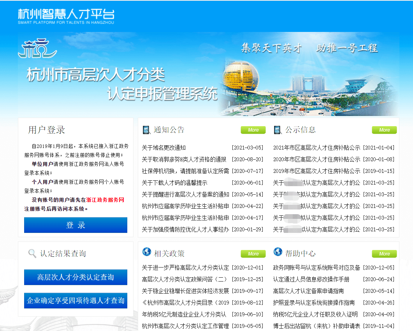
Task: Click the 单位用户 bold text in login notice
Action: [x=42, y=164]
